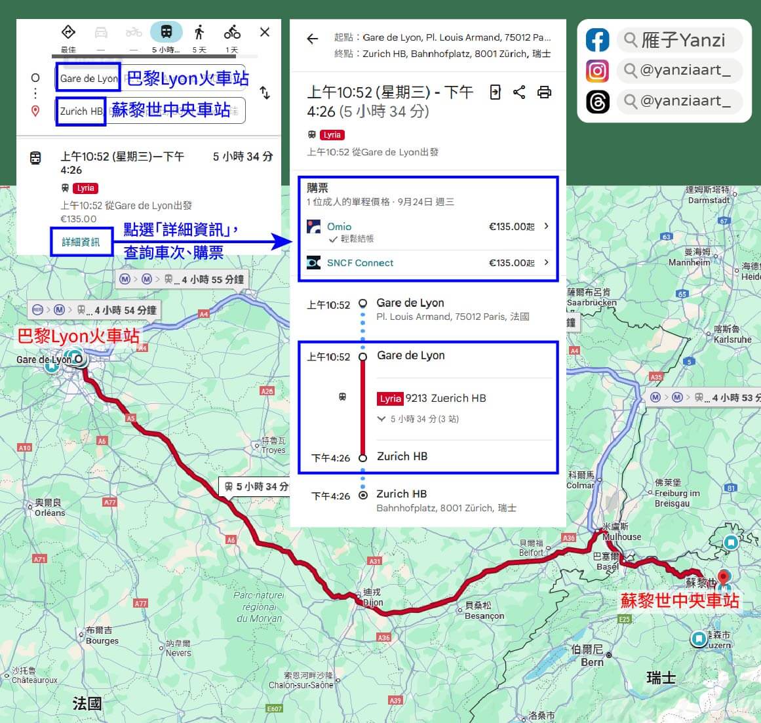Switch to the transit mode tab
The image size is (761, 723).
click(x=166, y=31)
